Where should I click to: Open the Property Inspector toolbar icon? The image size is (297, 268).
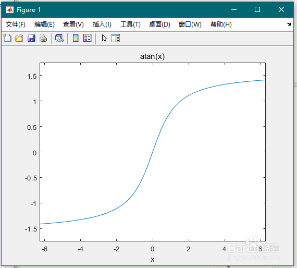tap(116, 38)
